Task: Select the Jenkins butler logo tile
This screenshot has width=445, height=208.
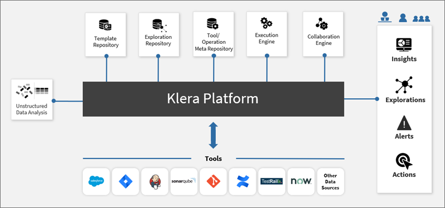Action: [155, 181]
